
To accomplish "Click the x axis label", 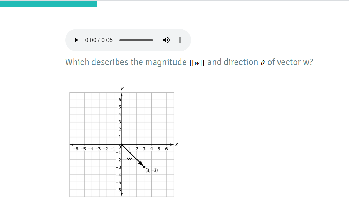I will click(177, 144).
